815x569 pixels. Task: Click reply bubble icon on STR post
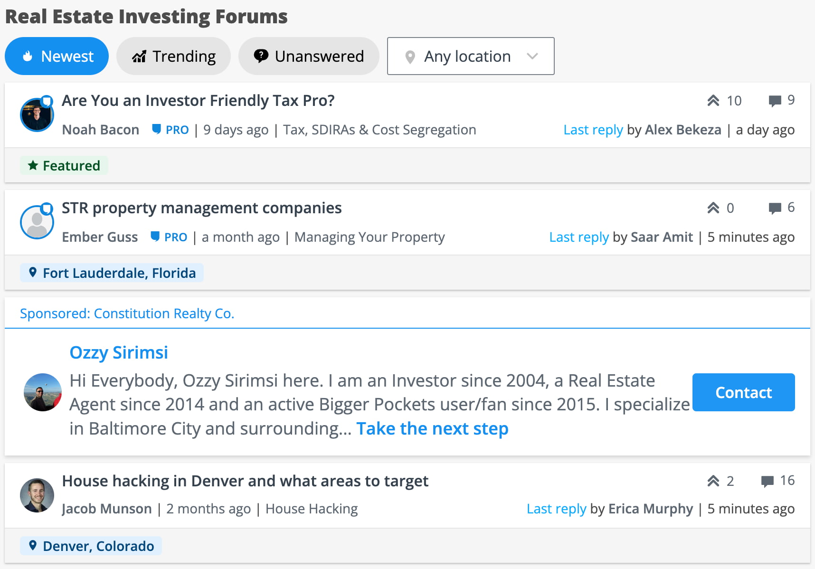click(x=775, y=208)
